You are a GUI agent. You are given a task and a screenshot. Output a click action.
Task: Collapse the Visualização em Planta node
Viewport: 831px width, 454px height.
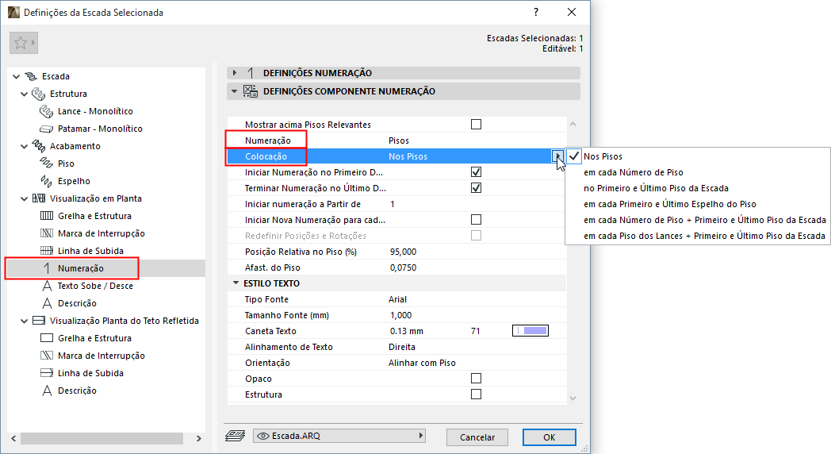[x=25, y=199]
